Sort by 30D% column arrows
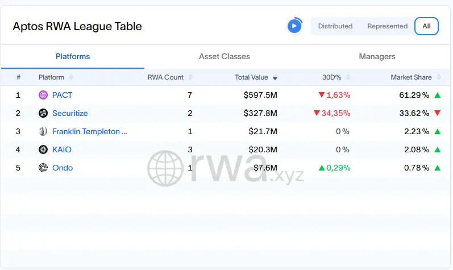The image size is (453, 270). 348,77
